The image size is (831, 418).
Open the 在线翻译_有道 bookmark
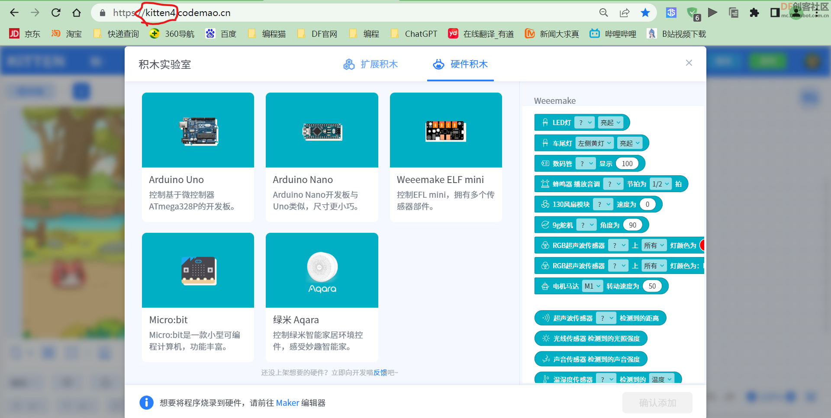coord(481,34)
